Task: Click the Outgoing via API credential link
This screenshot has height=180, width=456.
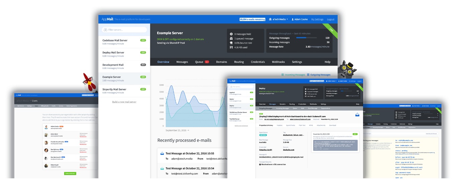Action: coord(266,150)
